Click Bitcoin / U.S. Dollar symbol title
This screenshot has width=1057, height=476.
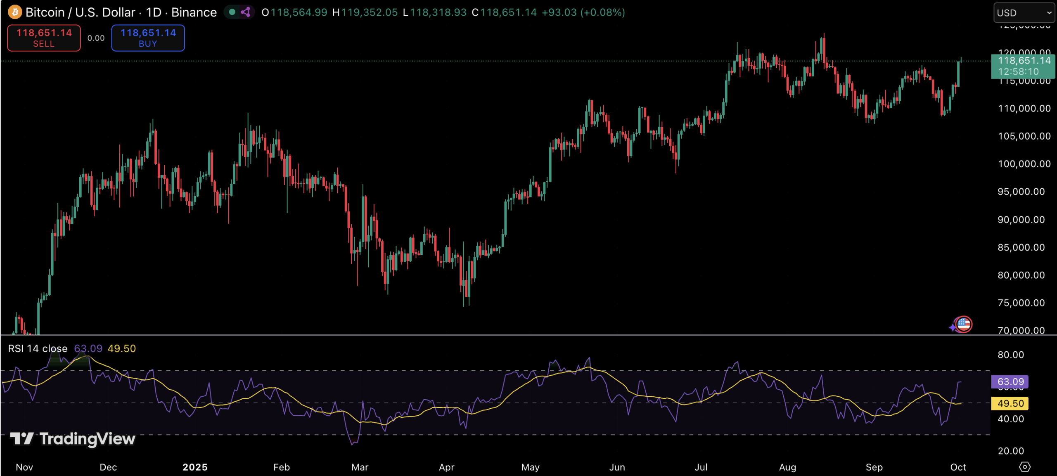80,12
